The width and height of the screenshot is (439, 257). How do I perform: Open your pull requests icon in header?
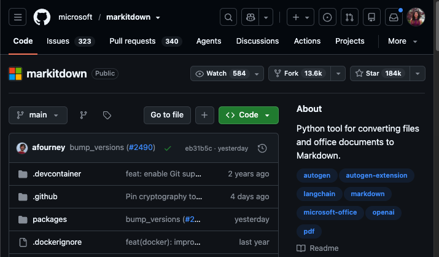349,17
